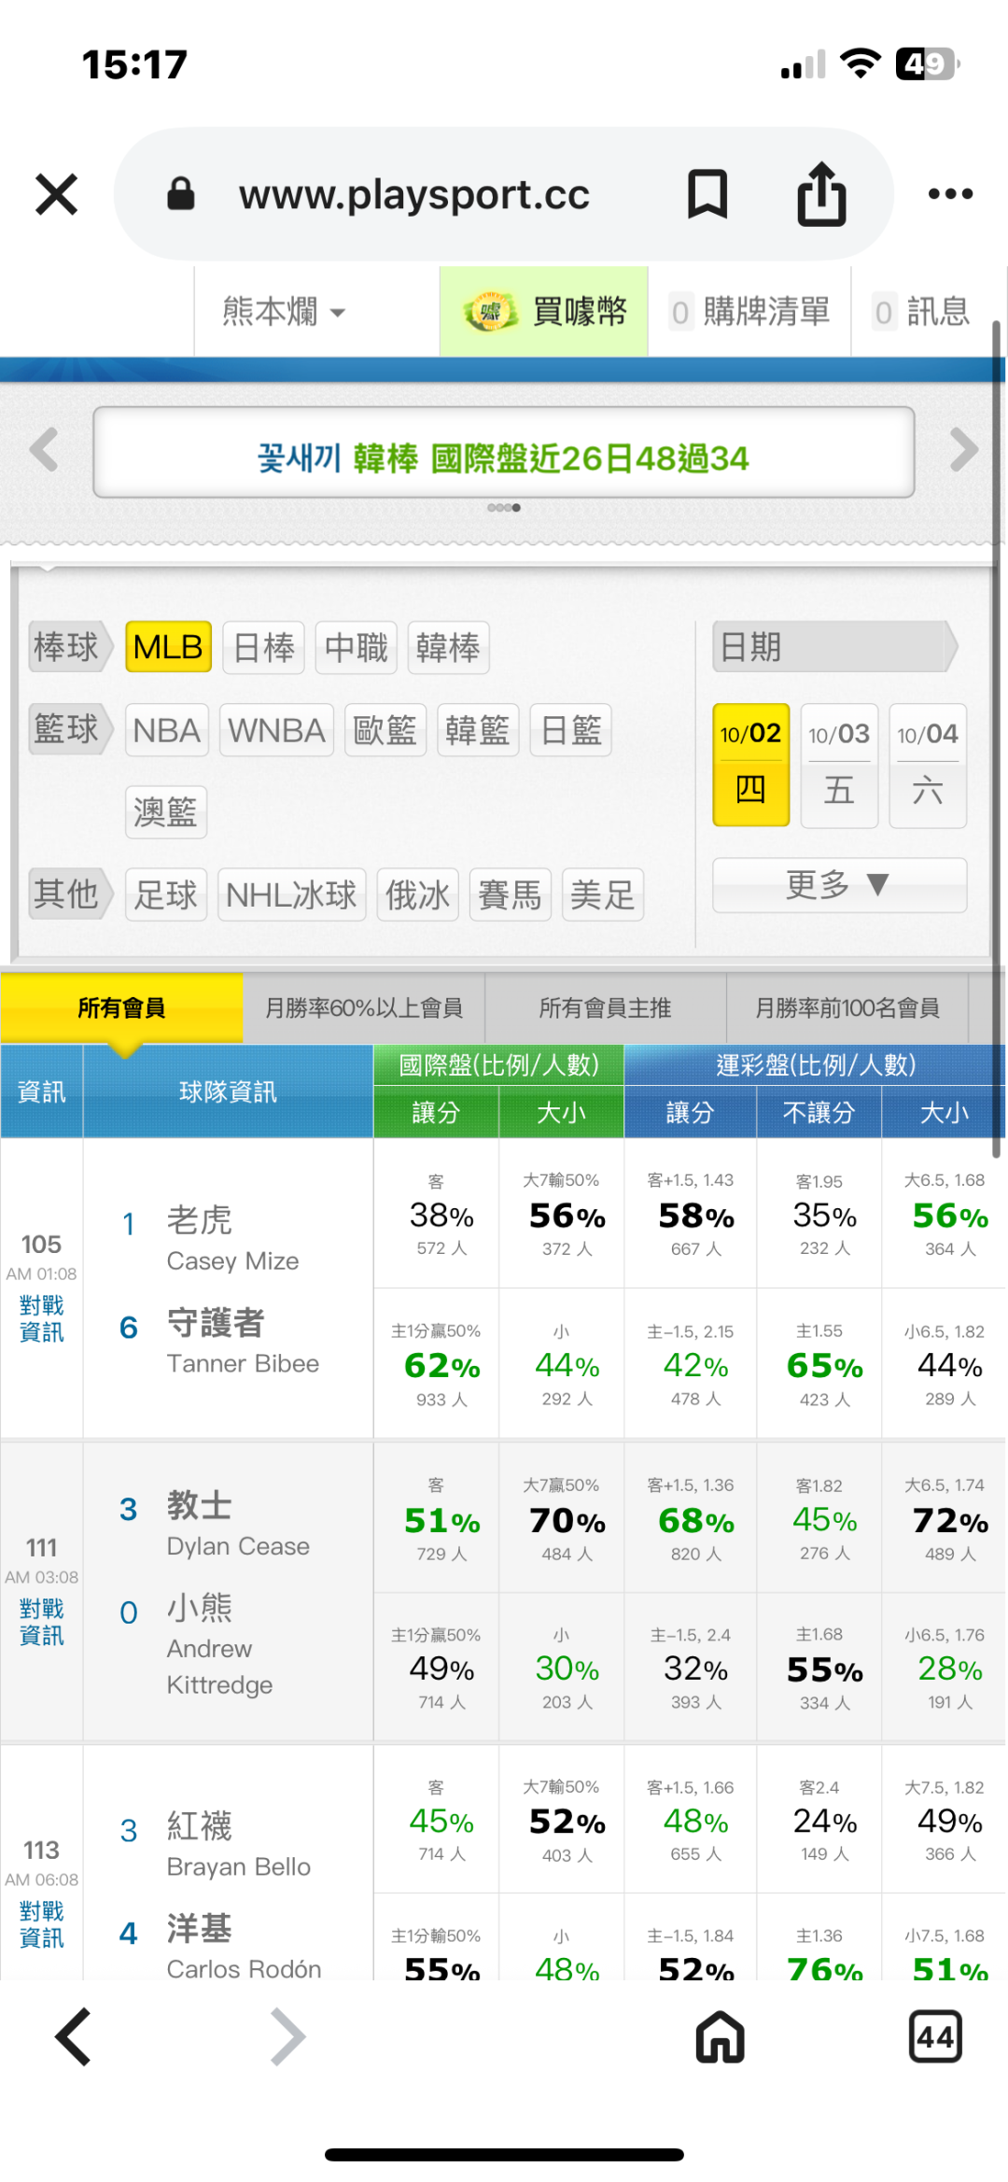Tap the share icon in address bar

tap(821, 194)
